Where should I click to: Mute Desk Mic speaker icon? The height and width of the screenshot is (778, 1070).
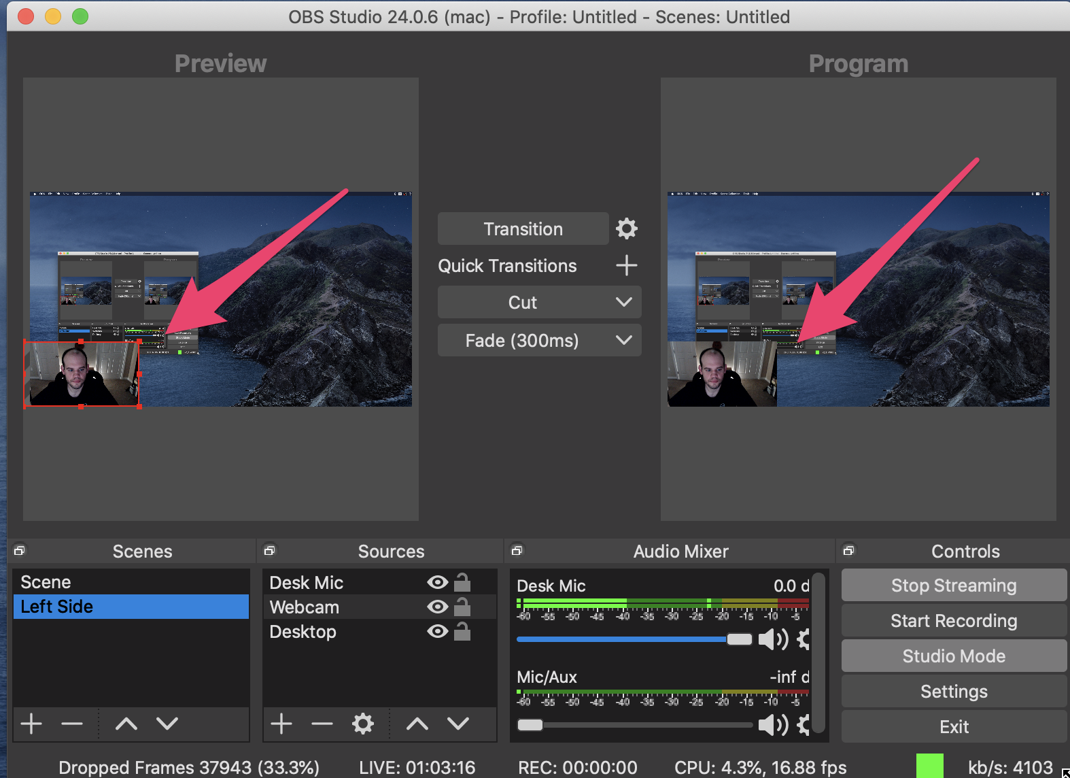(x=773, y=639)
